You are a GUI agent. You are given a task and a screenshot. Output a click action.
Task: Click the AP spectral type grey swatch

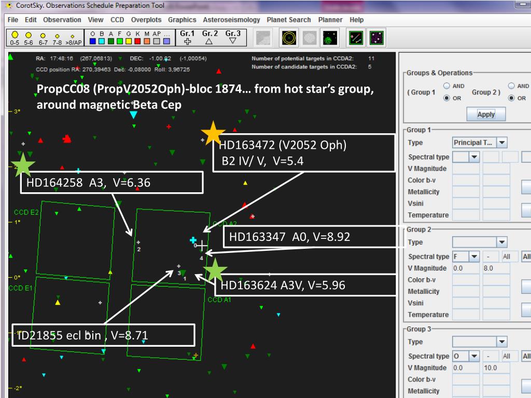(157, 41)
